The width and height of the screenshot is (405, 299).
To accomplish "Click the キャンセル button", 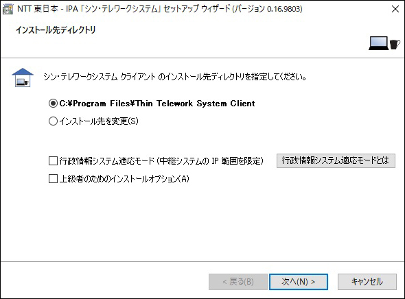I will coord(367,282).
